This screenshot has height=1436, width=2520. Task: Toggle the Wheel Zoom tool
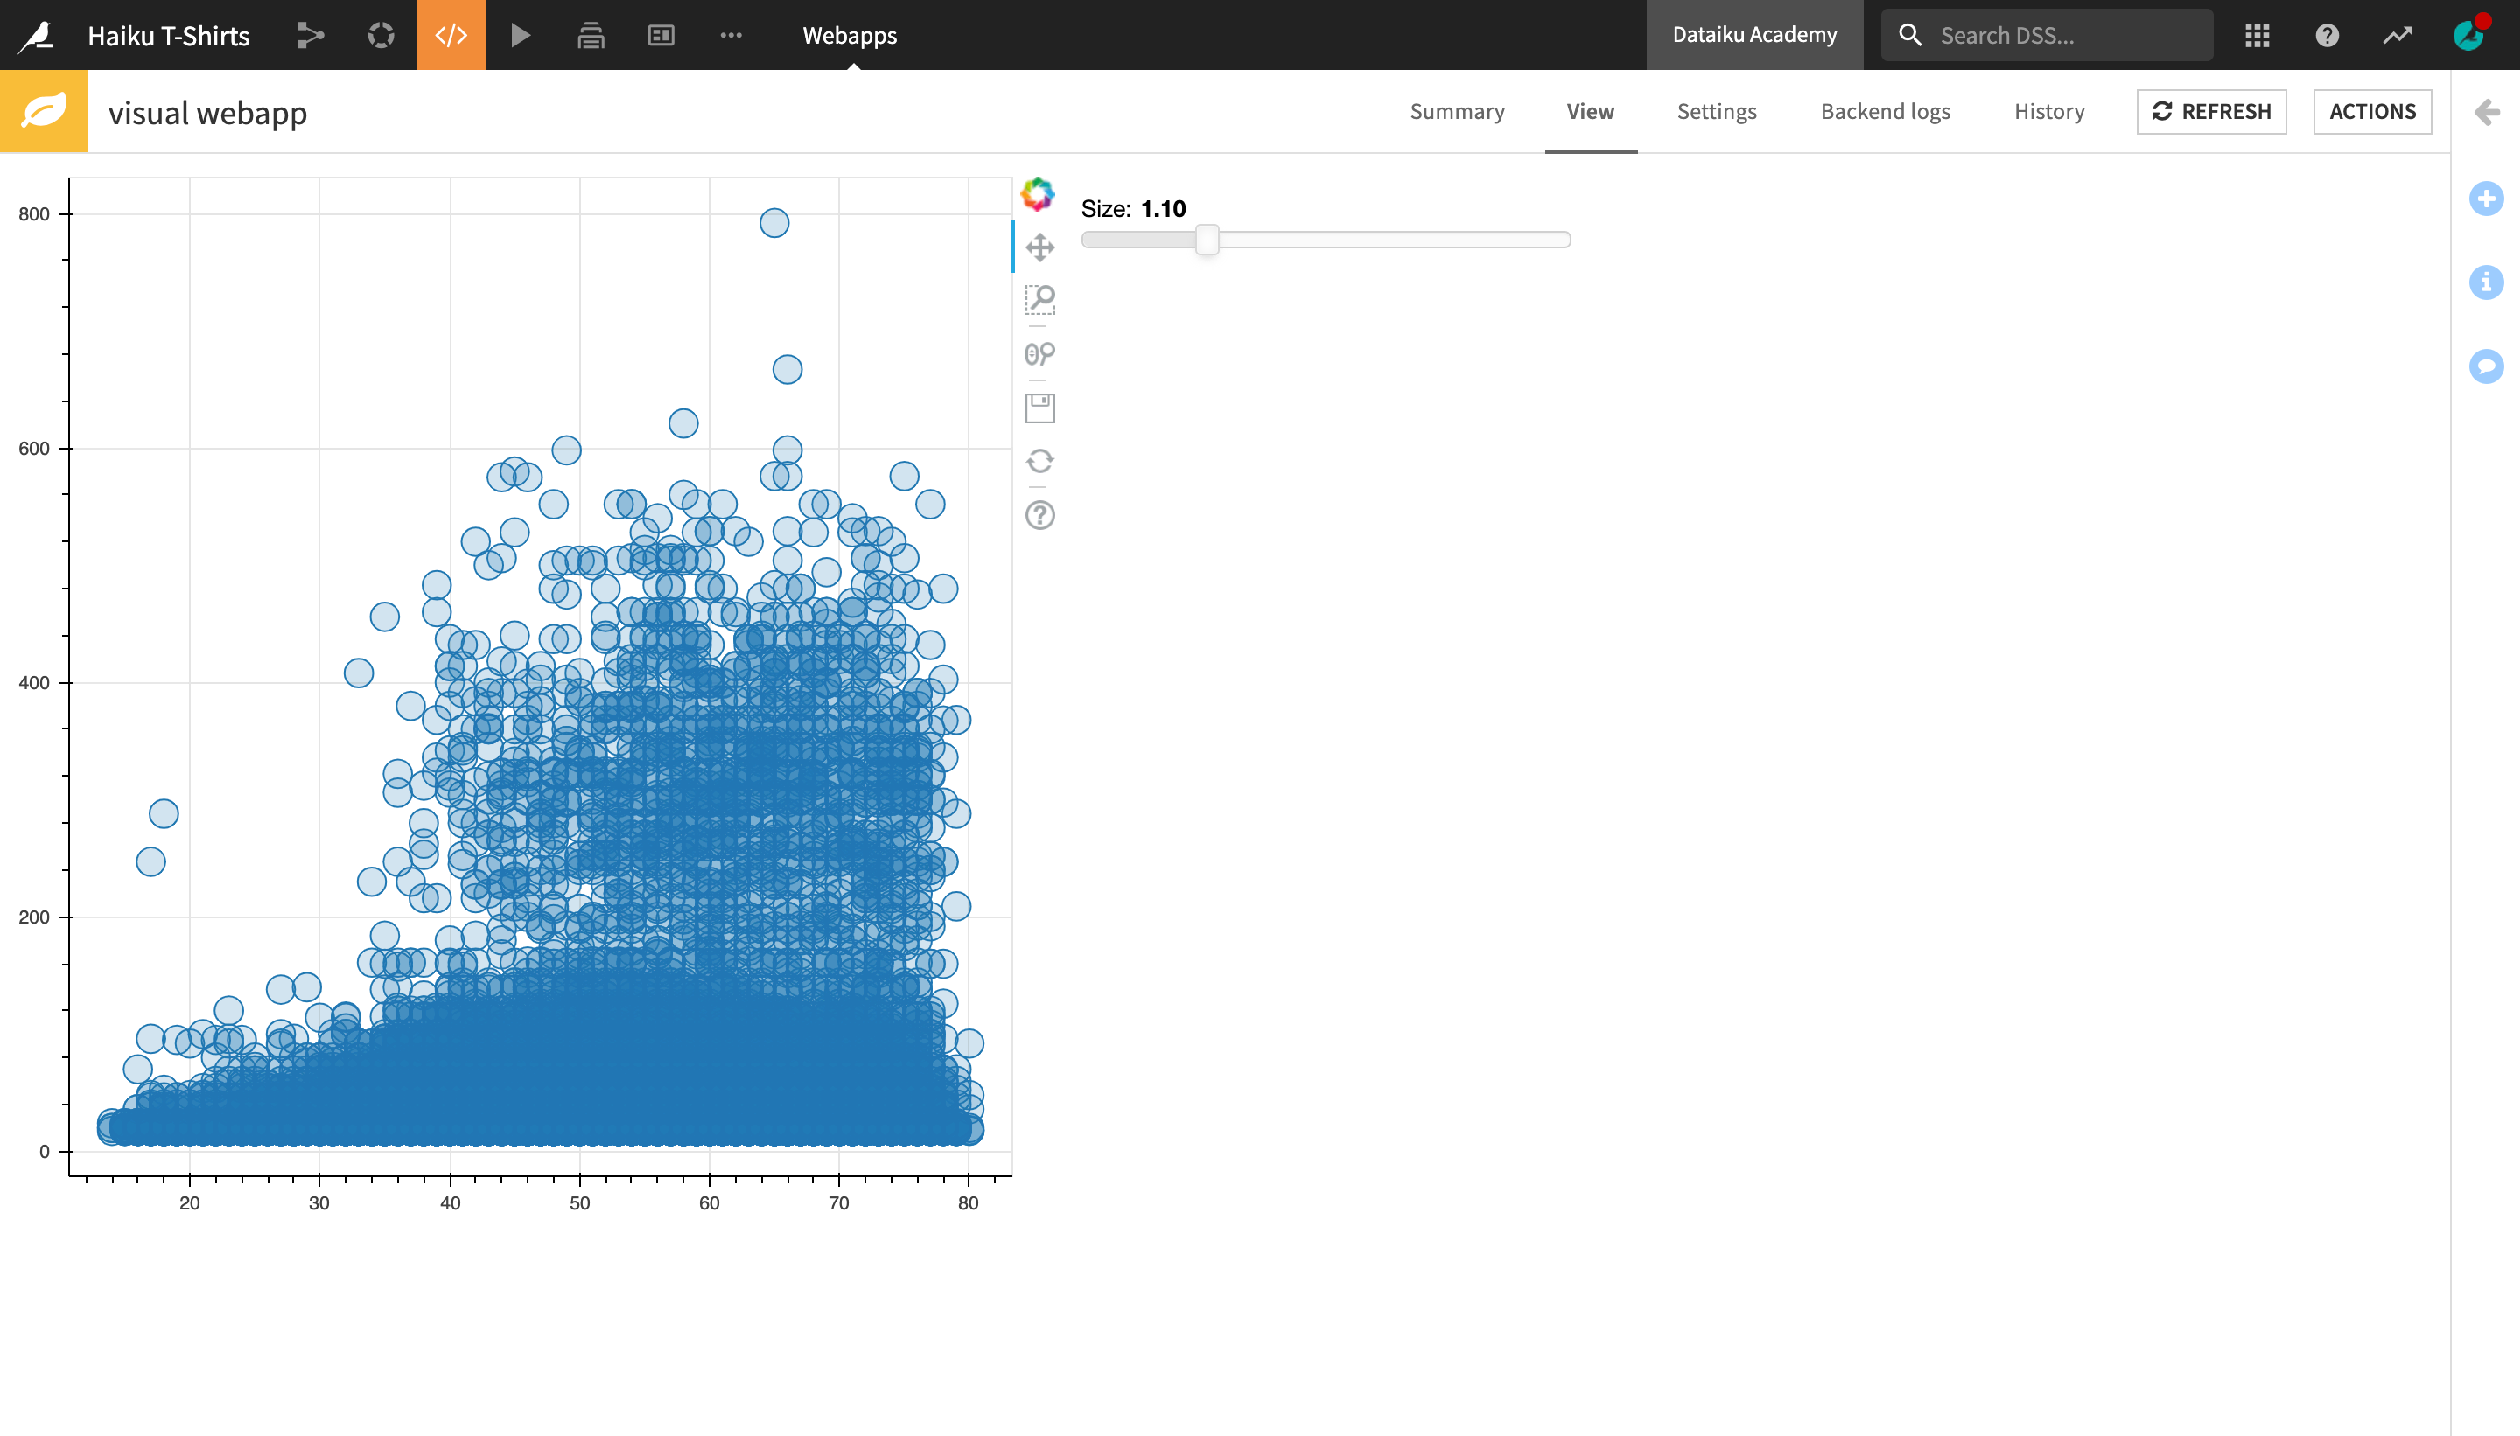(1040, 354)
